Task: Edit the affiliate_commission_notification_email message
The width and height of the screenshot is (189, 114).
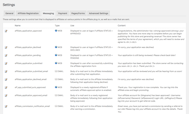Action: coord(6,106)
